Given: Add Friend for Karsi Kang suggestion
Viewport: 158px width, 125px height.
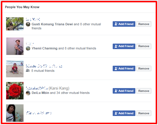Looking at the screenshot, I should pos(124,91).
